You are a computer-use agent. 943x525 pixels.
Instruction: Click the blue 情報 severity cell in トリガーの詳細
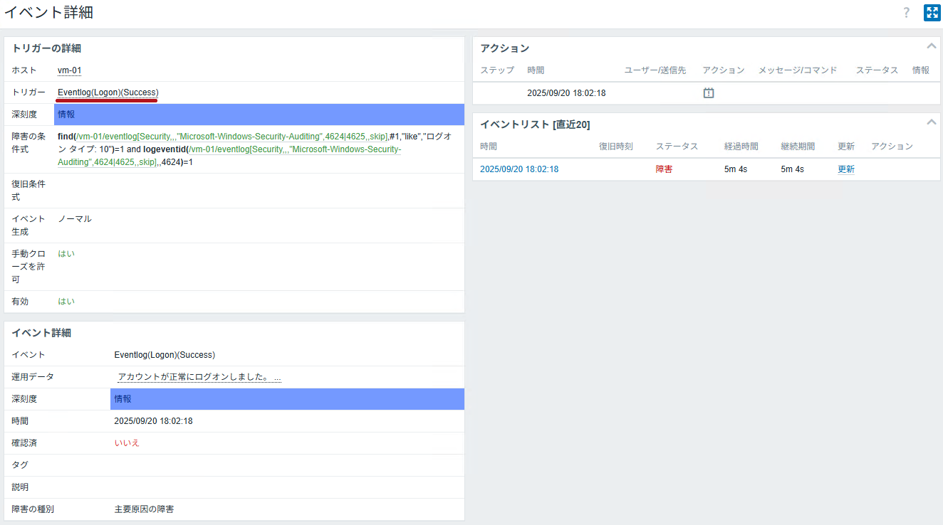259,115
